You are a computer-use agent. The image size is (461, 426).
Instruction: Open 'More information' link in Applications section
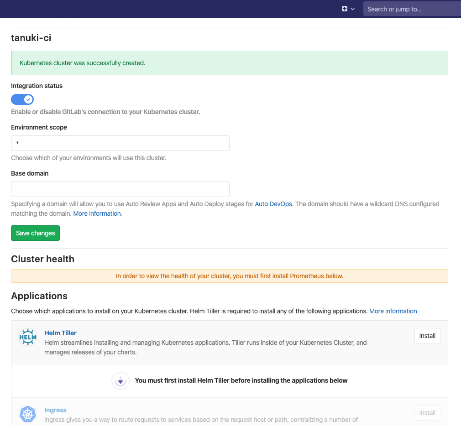coord(393,311)
